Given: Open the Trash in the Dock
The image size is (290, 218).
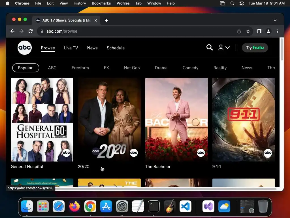Looking at the screenshot, I should [x=263, y=206].
